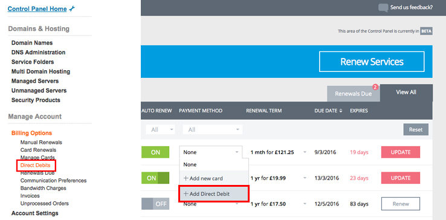The image size is (446, 220).
Task: Enable auto renew for the 12/5/2016 service
Action: (155, 204)
